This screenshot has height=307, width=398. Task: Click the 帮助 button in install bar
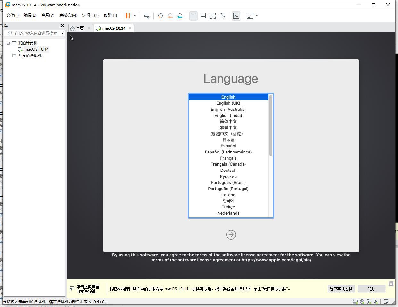click(371, 289)
